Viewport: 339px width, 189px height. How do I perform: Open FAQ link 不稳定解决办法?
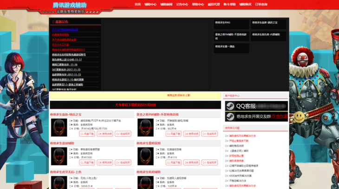point(238,181)
